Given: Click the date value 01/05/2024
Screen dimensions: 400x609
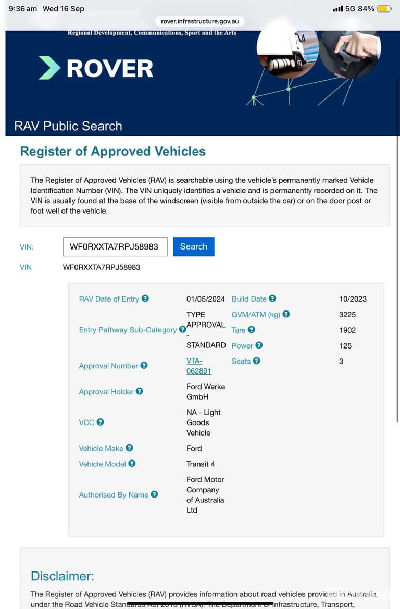Looking at the screenshot, I should coord(205,299).
